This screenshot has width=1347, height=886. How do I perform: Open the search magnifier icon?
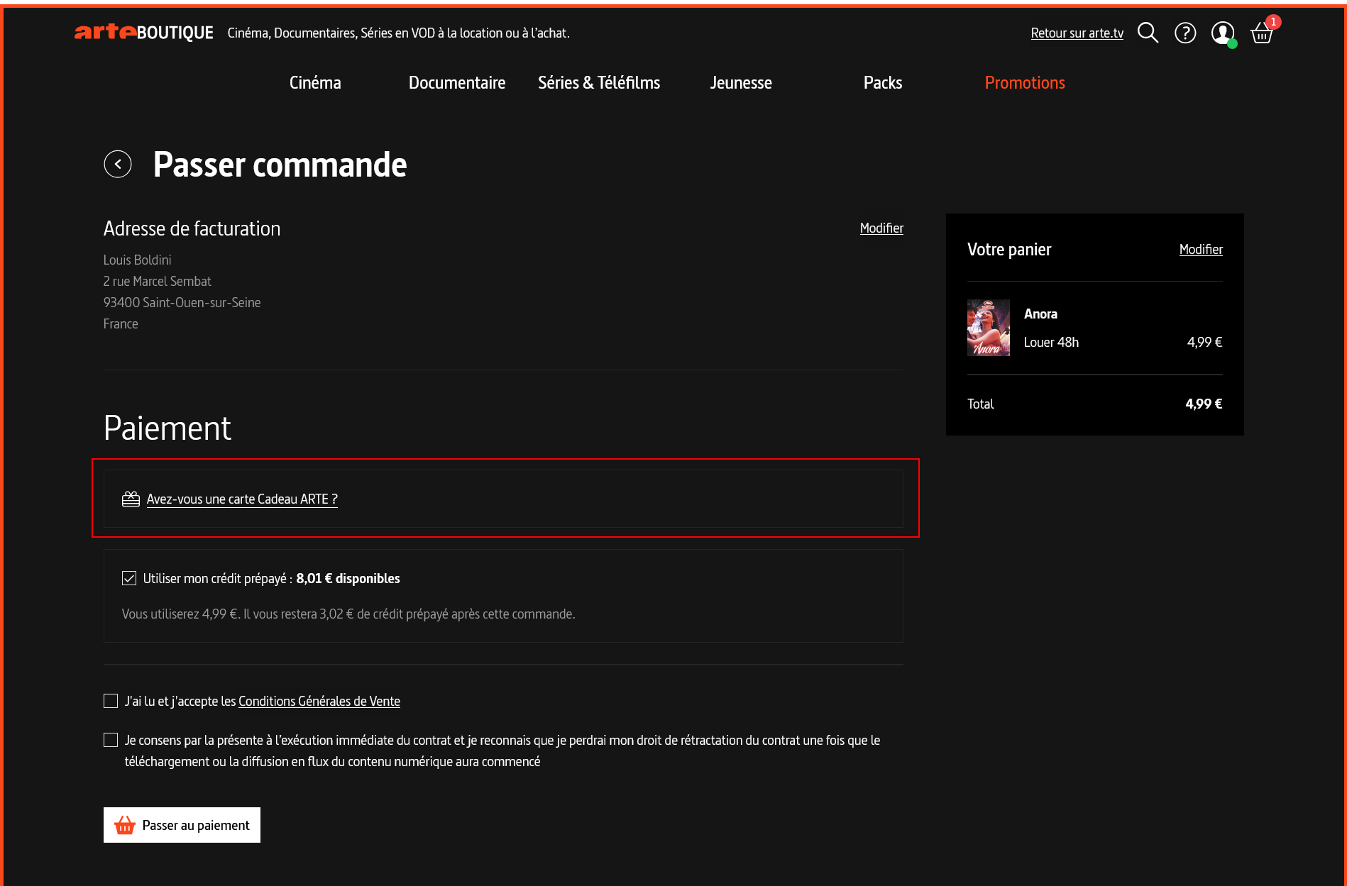1148,33
